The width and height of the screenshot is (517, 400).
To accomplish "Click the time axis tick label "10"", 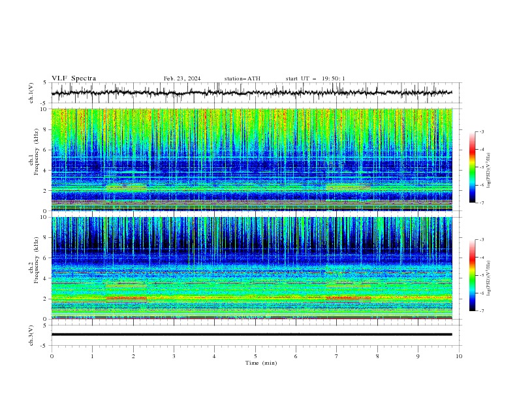I will [459, 356].
